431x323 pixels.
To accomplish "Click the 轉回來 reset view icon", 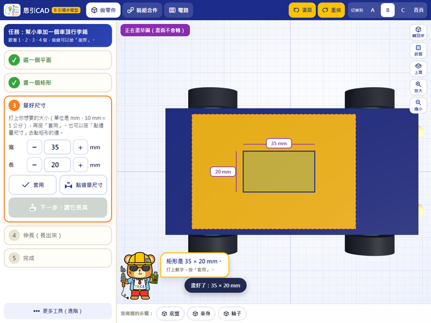I will coord(418,32).
